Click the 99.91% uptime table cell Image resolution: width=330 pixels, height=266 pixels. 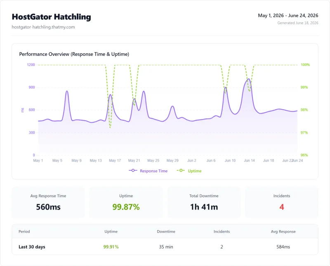click(x=111, y=247)
